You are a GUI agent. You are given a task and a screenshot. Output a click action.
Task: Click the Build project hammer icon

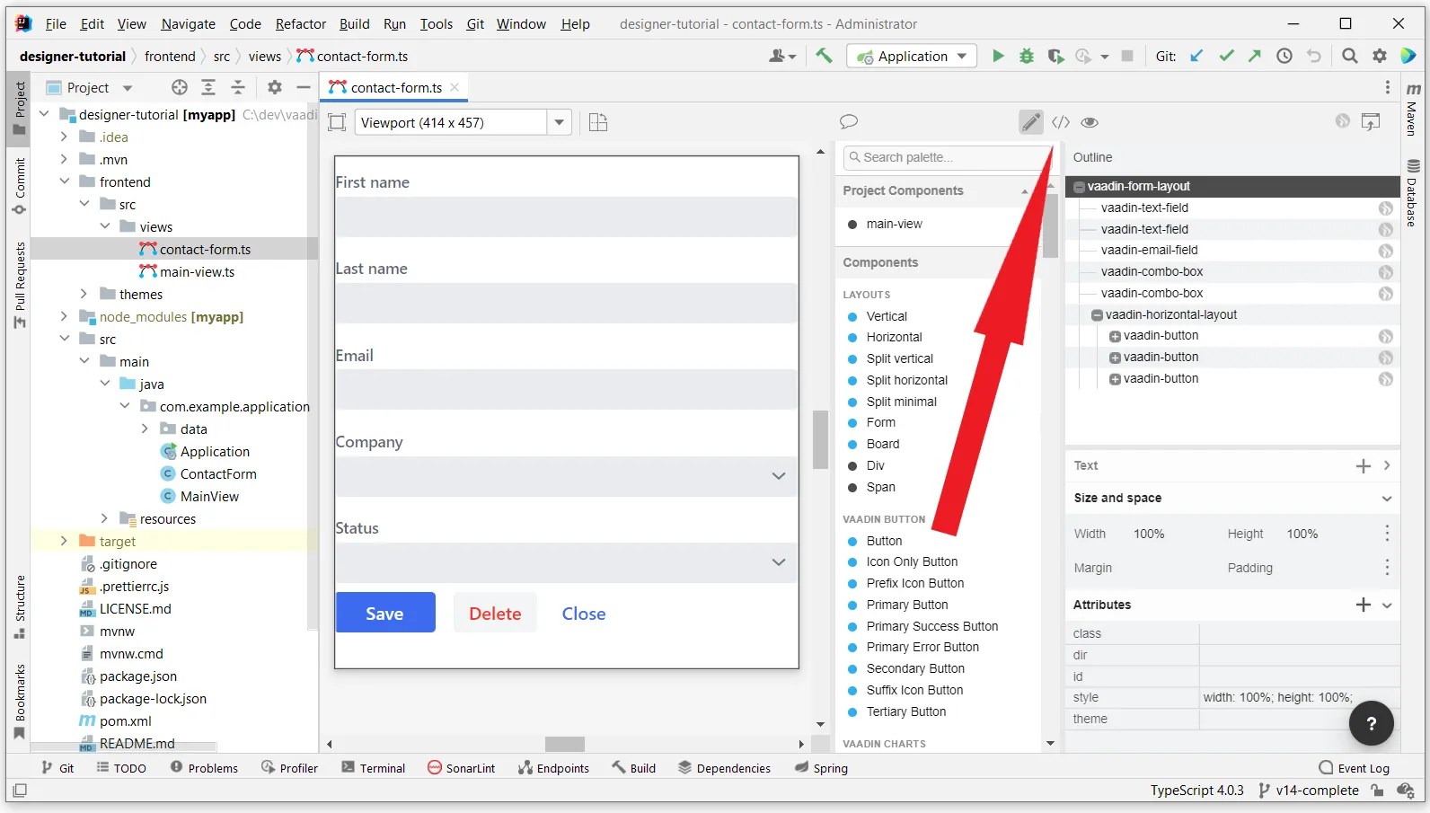[824, 56]
